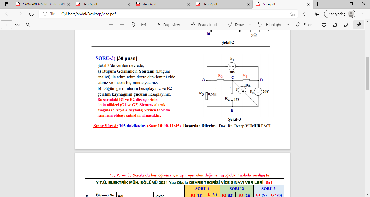The image size is (370, 197).
Task: Zoom in on the PDF
Action: tap(121, 24)
